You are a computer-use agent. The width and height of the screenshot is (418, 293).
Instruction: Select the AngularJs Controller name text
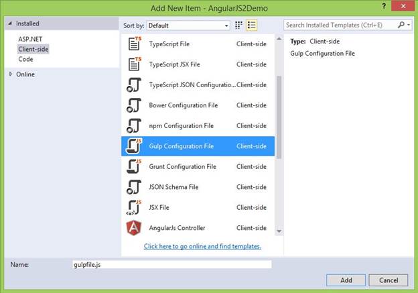click(177, 228)
